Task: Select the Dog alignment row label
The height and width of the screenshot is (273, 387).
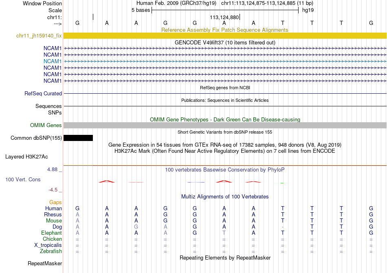Action: click(x=57, y=227)
